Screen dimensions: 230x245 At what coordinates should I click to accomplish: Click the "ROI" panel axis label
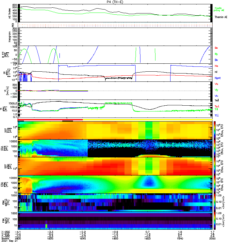tap(13, 25)
